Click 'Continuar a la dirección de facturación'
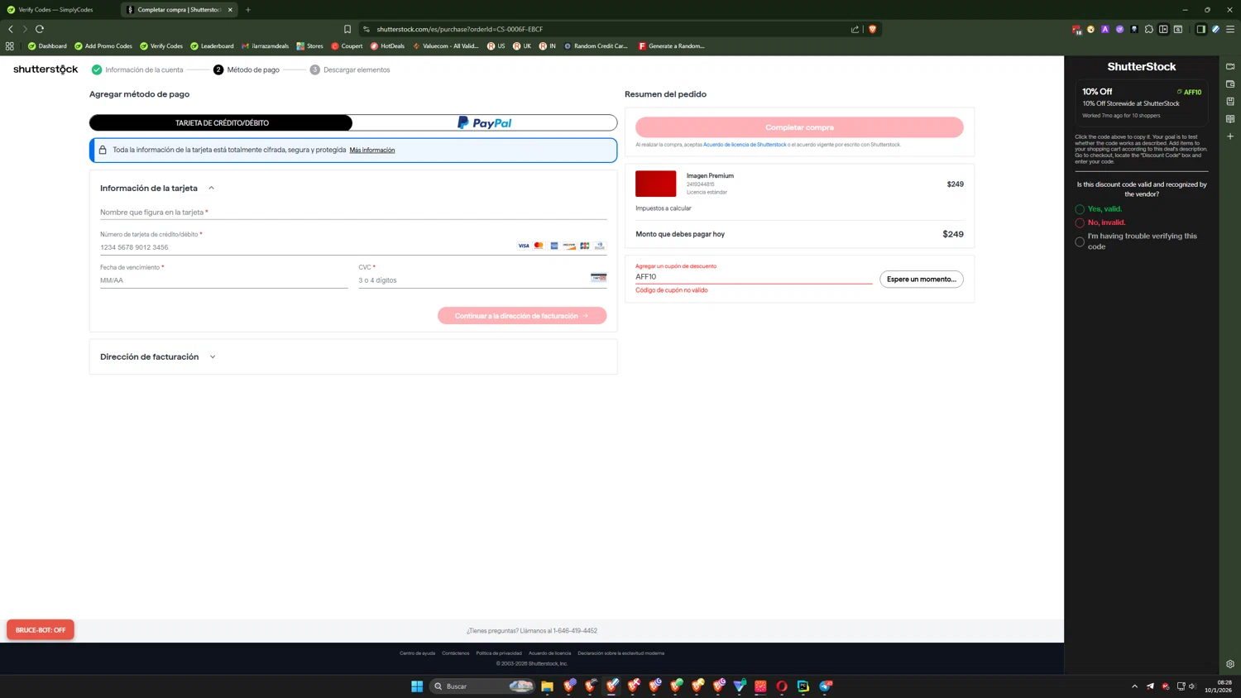 (522, 316)
